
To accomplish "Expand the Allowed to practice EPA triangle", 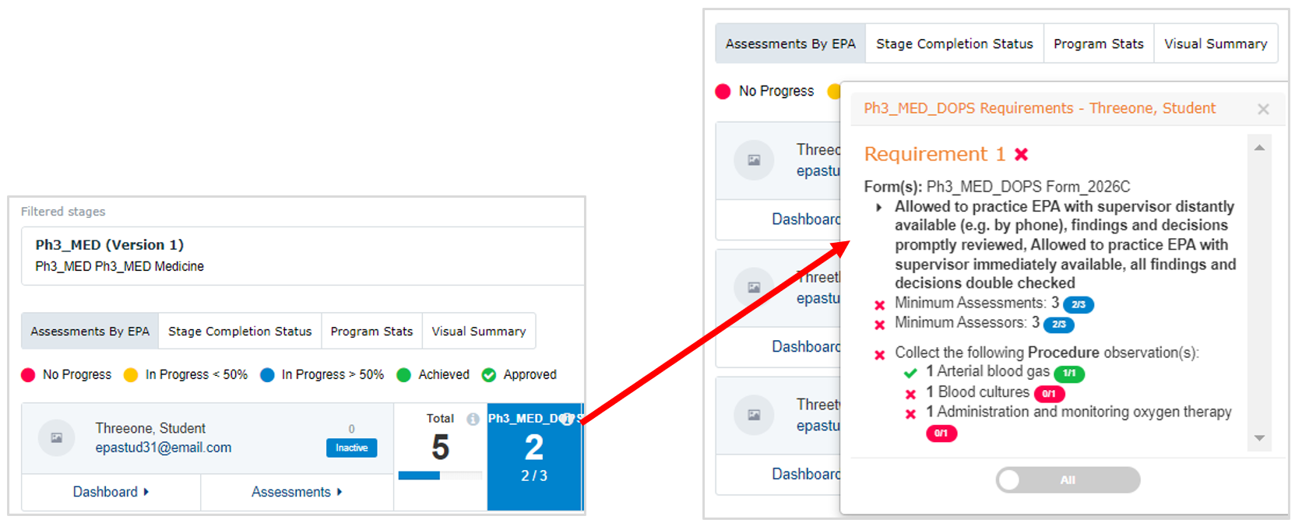I will [879, 208].
